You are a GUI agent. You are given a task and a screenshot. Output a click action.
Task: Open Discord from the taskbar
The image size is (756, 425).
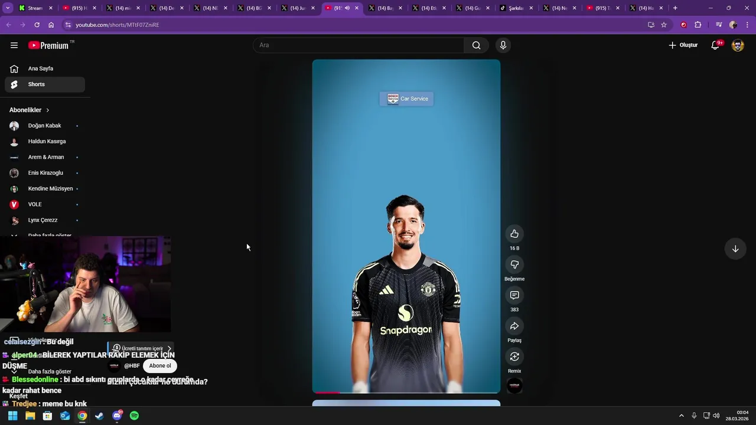(117, 416)
